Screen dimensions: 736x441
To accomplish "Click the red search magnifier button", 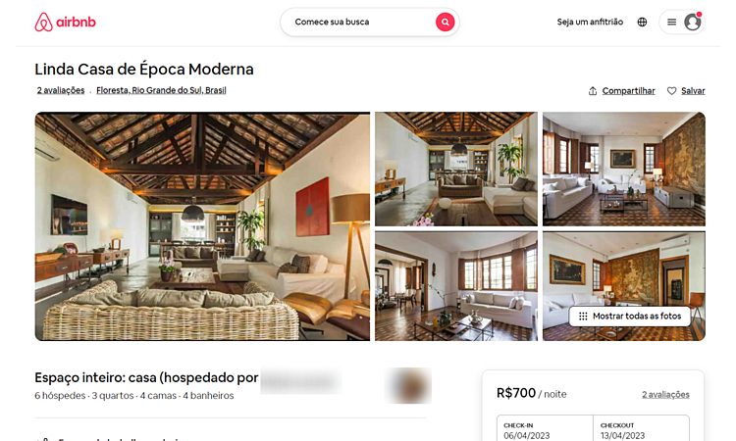I will 445,22.
